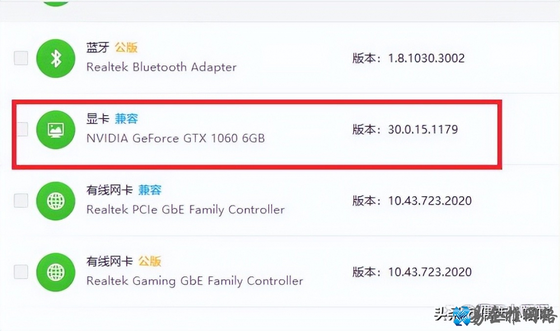This screenshot has width=560, height=331.
Task: Select the Realtek PCIe GbE controller checkbox
Action: 21,200
